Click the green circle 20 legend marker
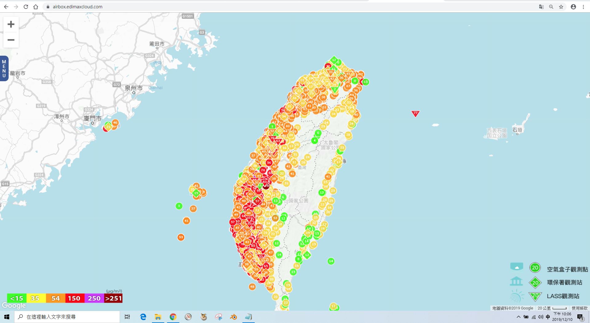The height and width of the screenshot is (323, 590). tap(535, 268)
